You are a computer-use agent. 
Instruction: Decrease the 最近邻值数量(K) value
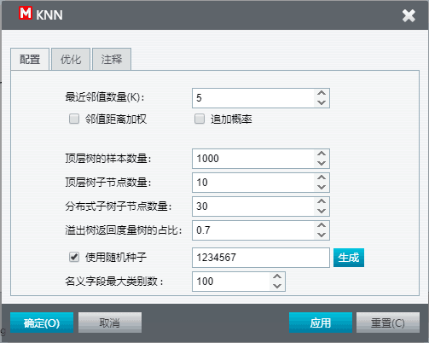[322, 102]
